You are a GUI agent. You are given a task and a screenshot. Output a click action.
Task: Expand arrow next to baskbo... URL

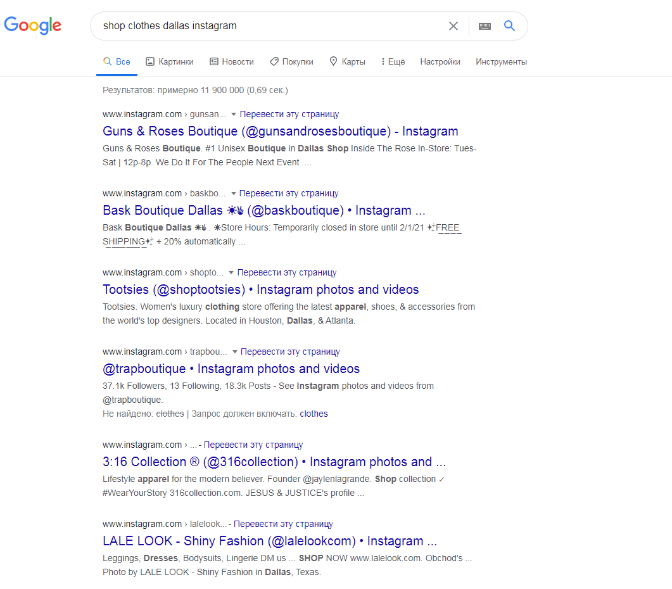click(x=234, y=193)
